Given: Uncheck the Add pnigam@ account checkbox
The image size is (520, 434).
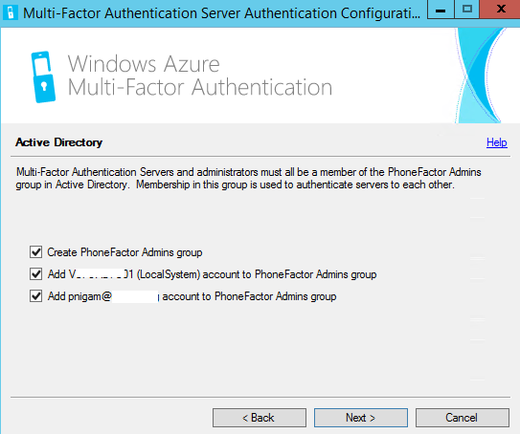Looking at the screenshot, I should coord(35,296).
